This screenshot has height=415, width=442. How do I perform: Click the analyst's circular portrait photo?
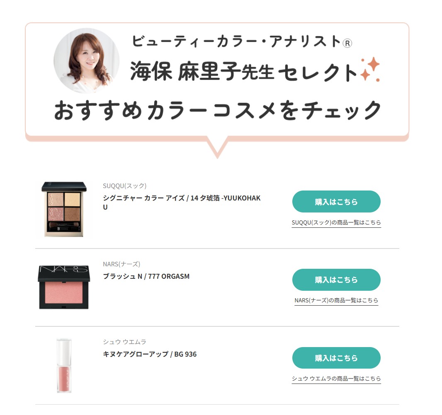pyautogui.click(x=87, y=60)
